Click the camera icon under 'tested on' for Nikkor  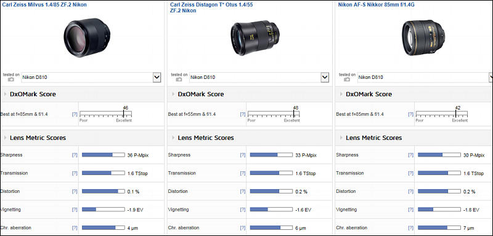[347, 79]
